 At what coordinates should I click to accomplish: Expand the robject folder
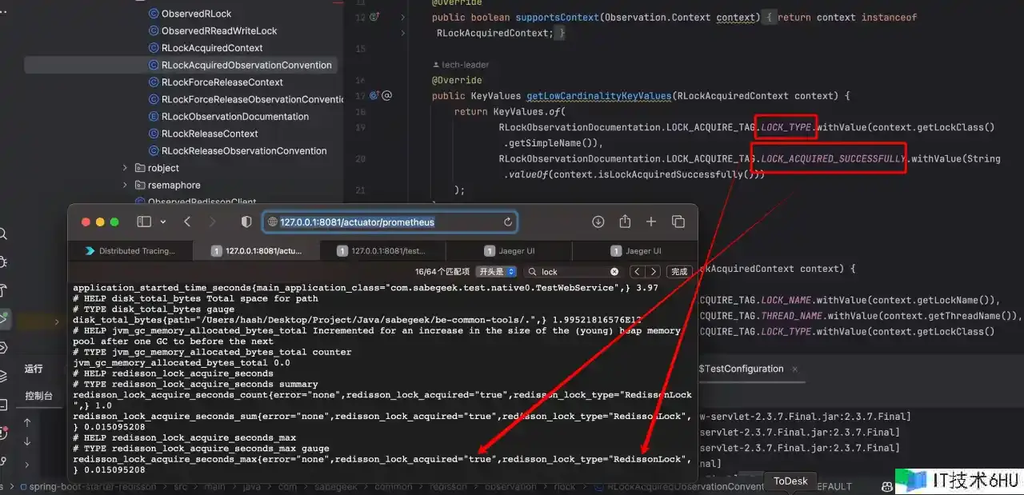[125, 168]
